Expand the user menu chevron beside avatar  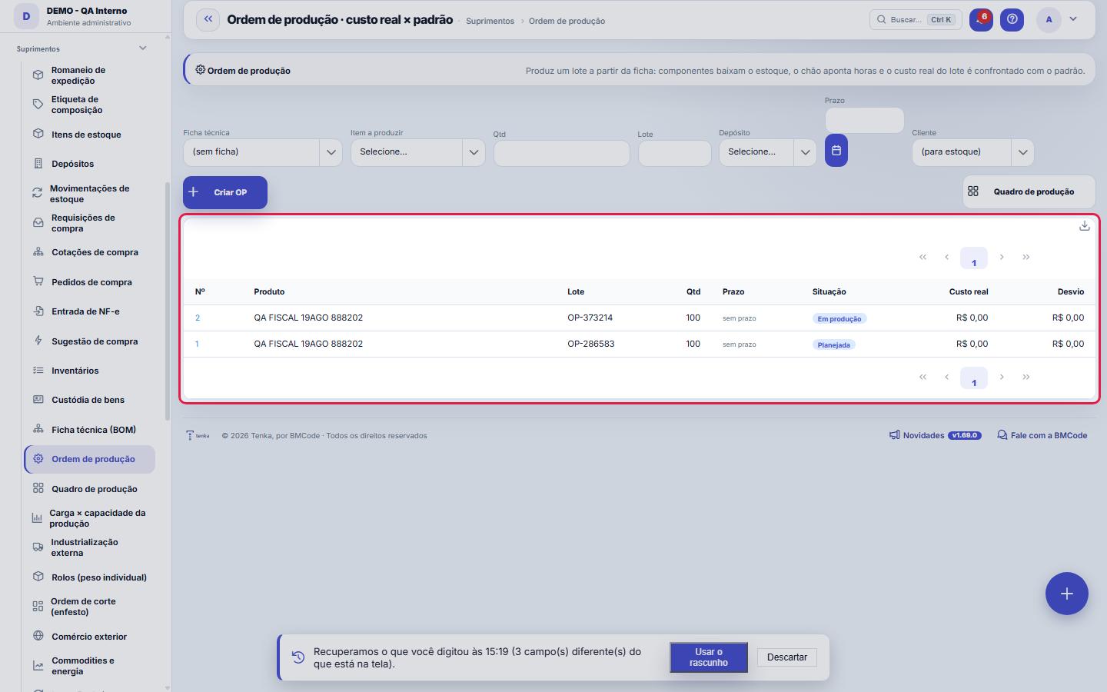[1073, 19]
